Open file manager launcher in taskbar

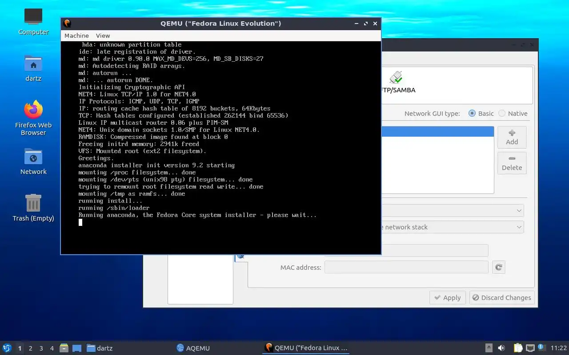(x=64, y=348)
